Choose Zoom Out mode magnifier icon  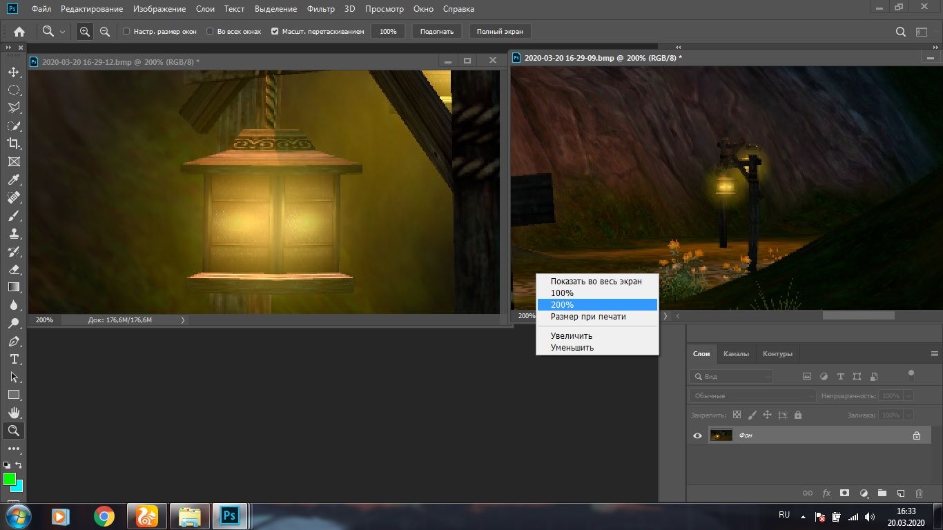[105, 32]
